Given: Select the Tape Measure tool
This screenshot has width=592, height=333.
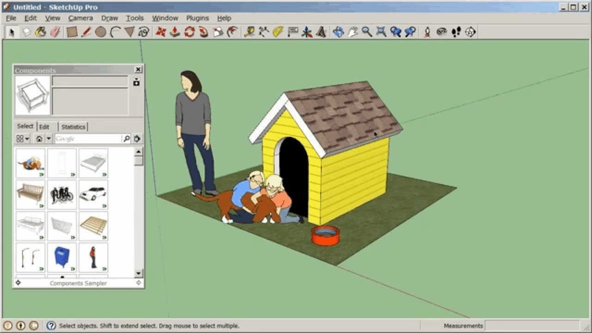Looking at the screenshot, I should (250, 32).
